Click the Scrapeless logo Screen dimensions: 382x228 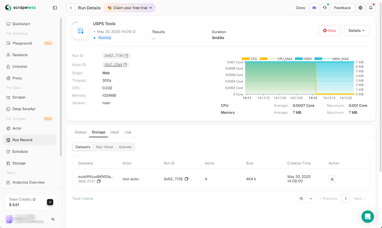click(20, 8)
